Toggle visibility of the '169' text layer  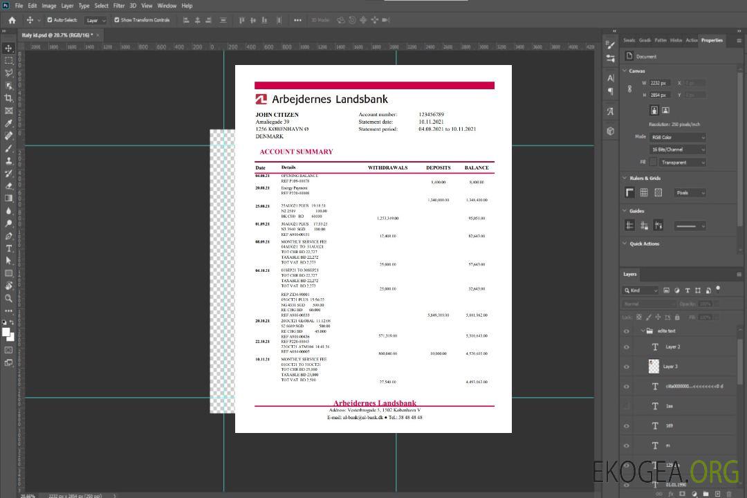627,426
